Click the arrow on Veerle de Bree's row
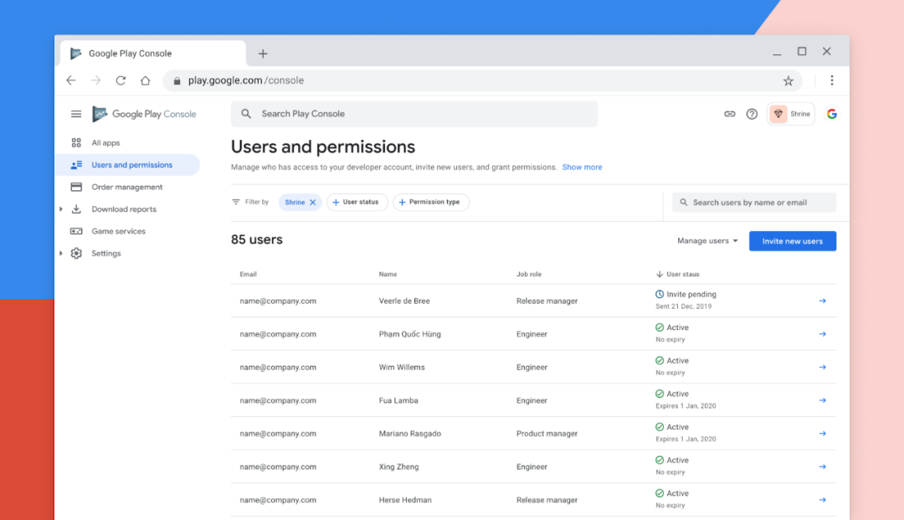Image resolution: width=904 pixels, height=520 pixels. click(x=822, y=300)
